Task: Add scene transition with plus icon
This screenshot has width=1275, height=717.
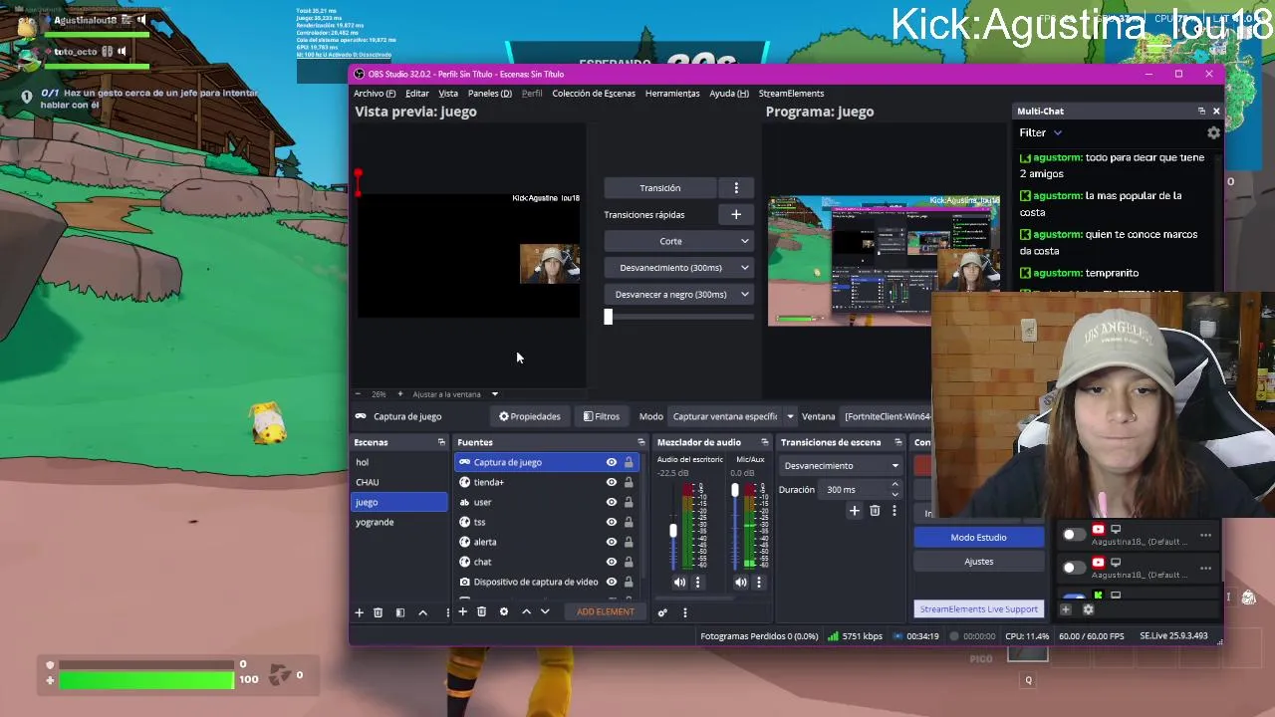Action: pyautogui.click(x=854, y=511)
